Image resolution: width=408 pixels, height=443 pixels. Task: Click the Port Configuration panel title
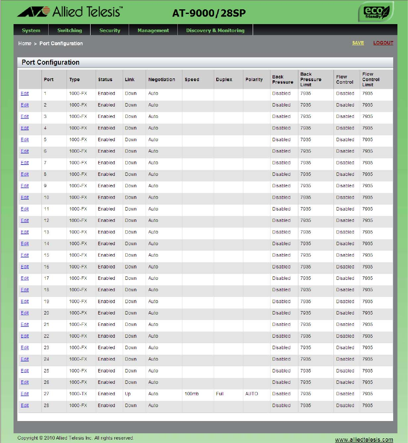(51, 63)
